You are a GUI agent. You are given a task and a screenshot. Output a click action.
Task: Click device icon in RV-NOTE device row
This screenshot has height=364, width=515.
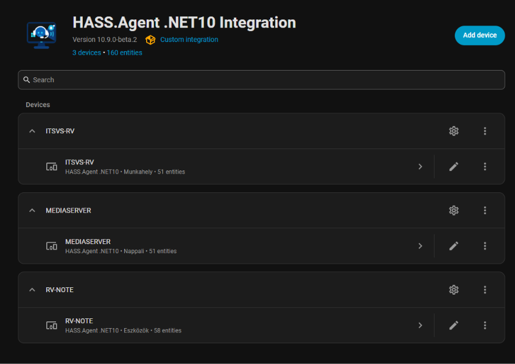click(52, 326)
